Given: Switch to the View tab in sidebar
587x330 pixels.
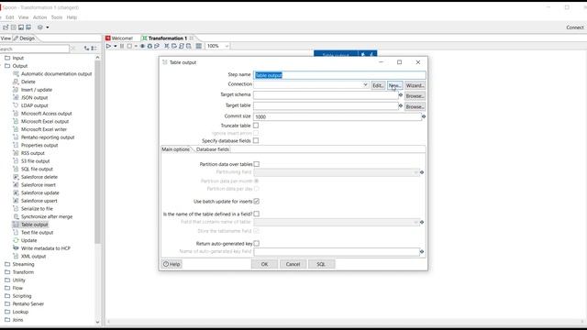Looking at the screenshot, I should (x=6, y=38).
